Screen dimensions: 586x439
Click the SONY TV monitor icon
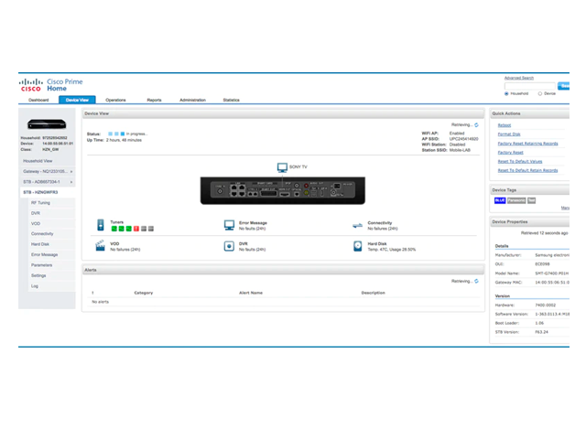point(282,168)
